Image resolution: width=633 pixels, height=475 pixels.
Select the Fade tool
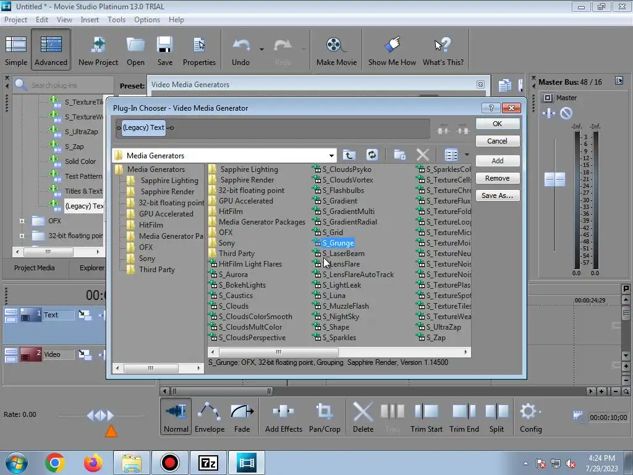(242, 416)
